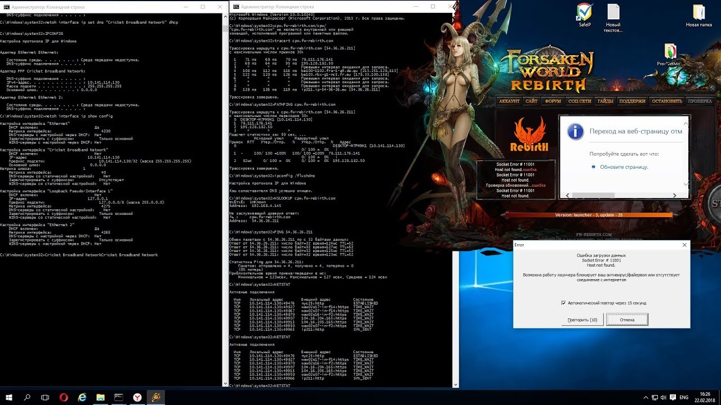Click the 'Повторить (10)' button
This screenshot has width=721, height=405.
[x=582, y=319]
